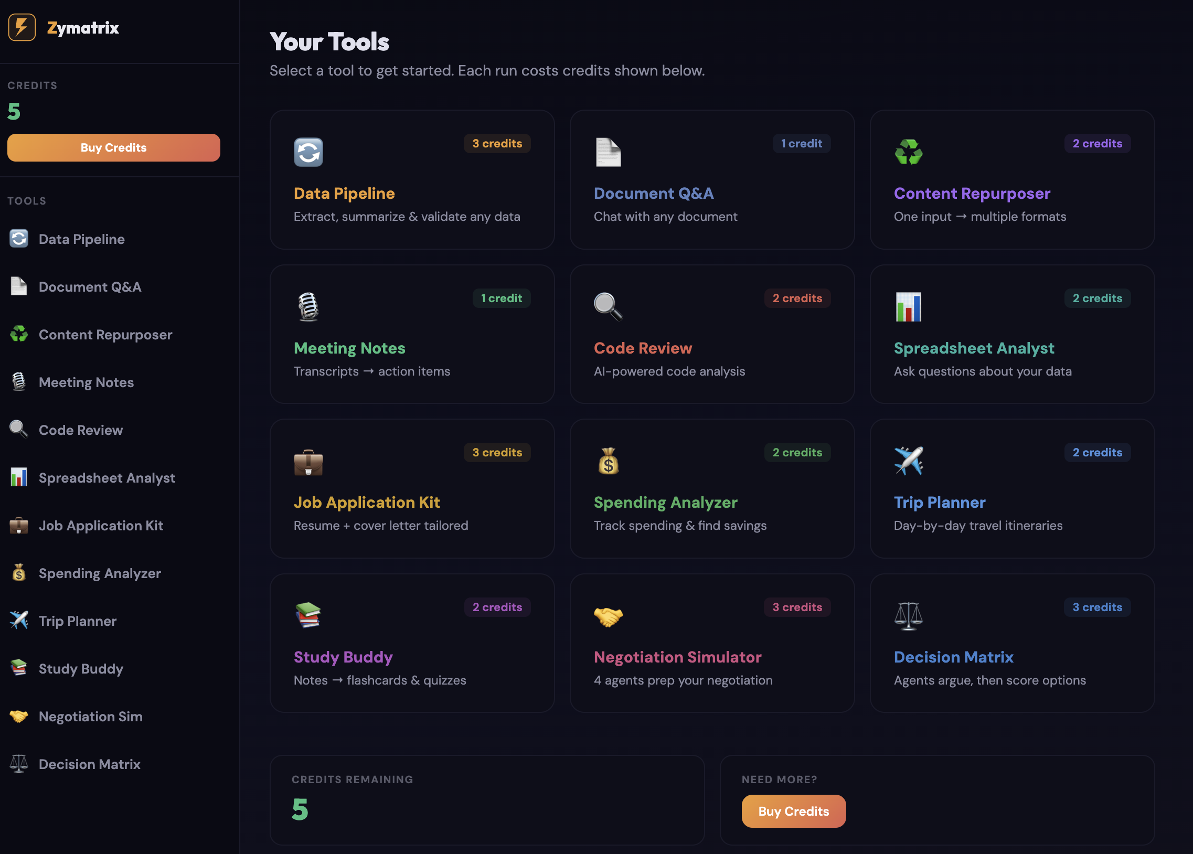Click the airplane icon on Trip Planner card

point(908,461)
